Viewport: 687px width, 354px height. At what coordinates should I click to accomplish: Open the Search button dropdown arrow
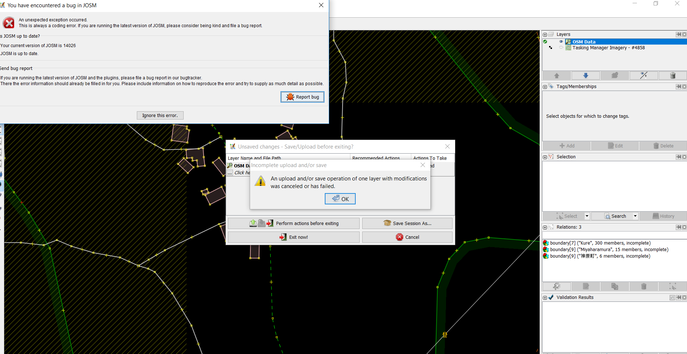click(635, 216)
